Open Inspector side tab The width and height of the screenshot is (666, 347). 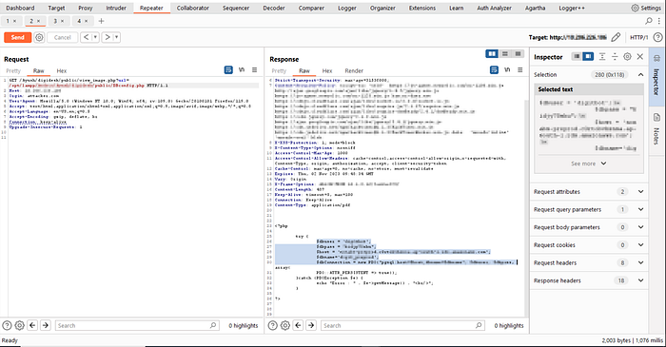[657, 76]
